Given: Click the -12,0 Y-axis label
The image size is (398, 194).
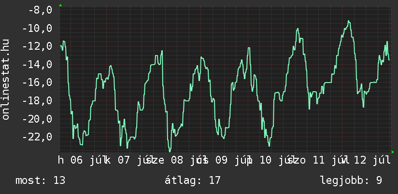Looking at the screenshot, I should (37, 46).
